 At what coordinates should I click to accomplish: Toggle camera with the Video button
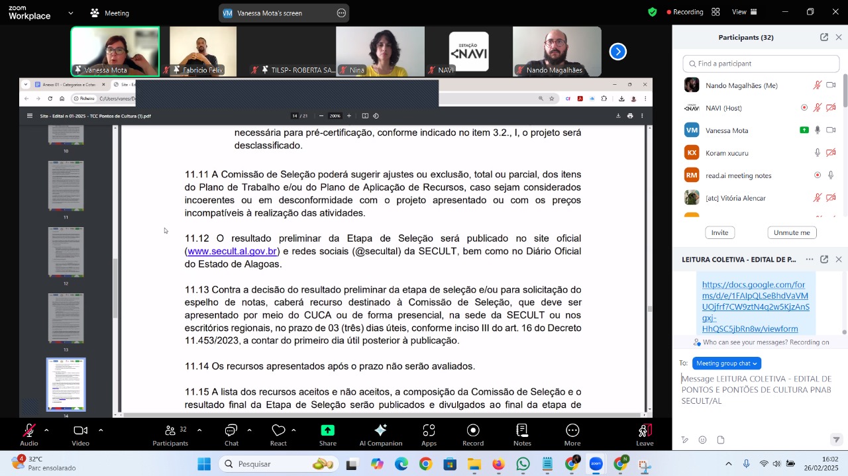(x=81, y=435)
